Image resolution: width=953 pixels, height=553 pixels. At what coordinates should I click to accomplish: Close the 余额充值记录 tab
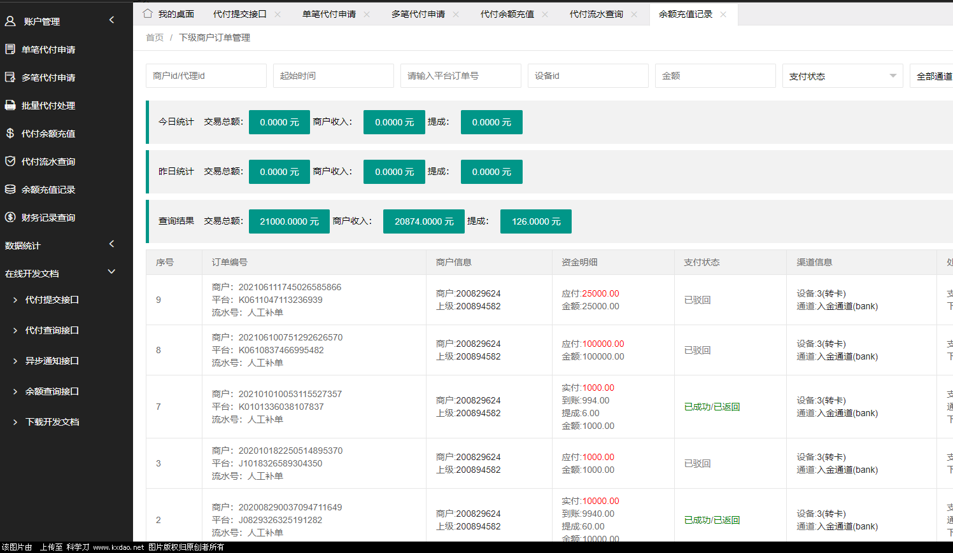tap(723, 14)
